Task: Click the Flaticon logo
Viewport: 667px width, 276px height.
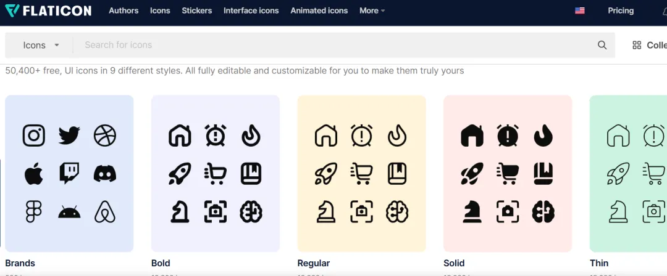Action: pyautogui.click(x=48, y=10)
